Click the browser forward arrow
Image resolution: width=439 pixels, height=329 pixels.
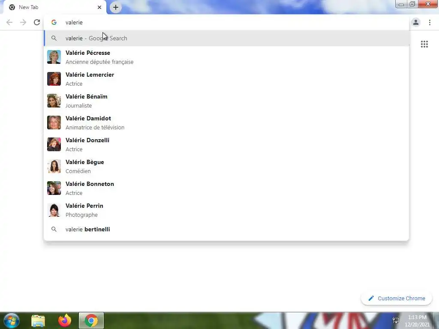point(23,22)
